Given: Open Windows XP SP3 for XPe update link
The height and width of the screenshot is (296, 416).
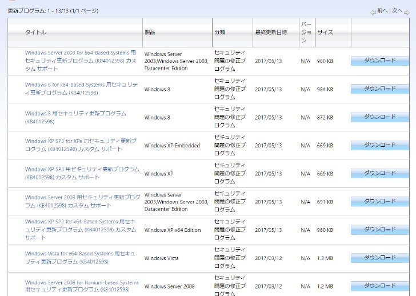Looking at the screenshot, I should pos(81,145).
